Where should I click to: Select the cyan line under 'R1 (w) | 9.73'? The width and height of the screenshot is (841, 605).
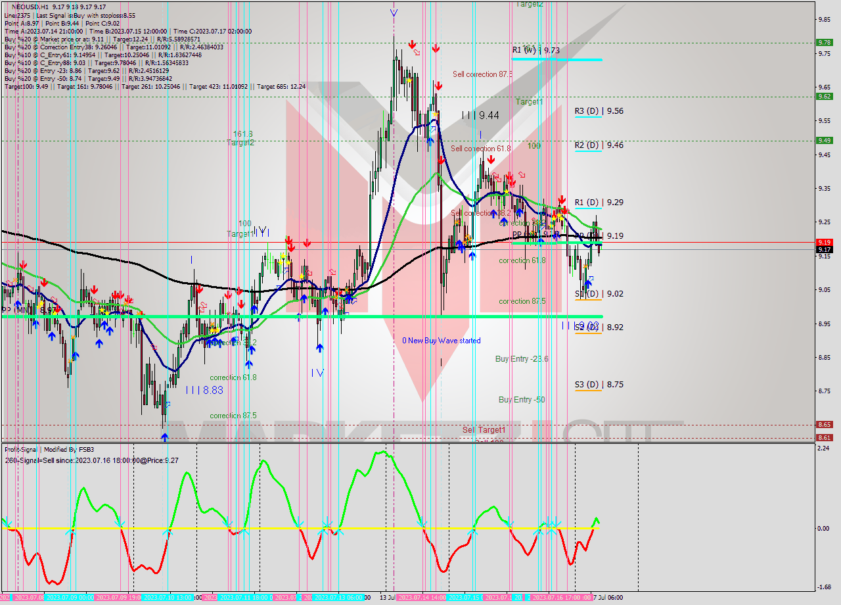[x=557, y=59]
